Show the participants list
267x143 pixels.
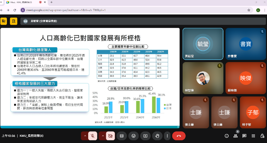[236, 136]
